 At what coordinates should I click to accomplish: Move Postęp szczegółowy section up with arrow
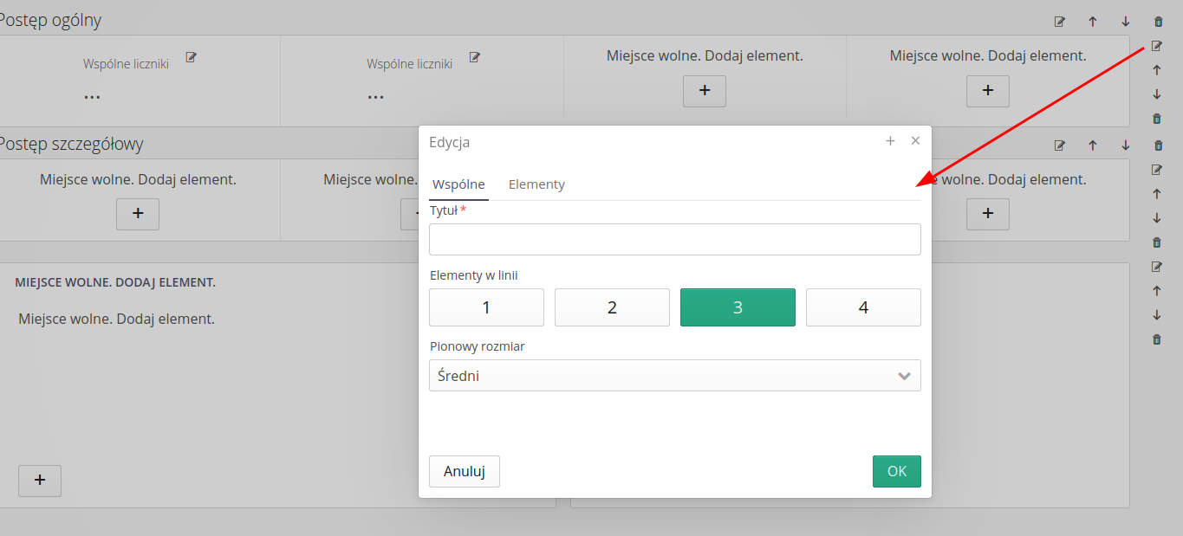click(x=1092, y=145)
